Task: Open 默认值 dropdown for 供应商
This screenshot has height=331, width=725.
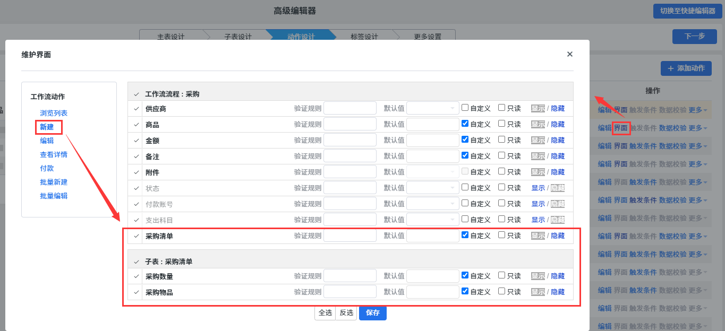Action: pos(433,108)
